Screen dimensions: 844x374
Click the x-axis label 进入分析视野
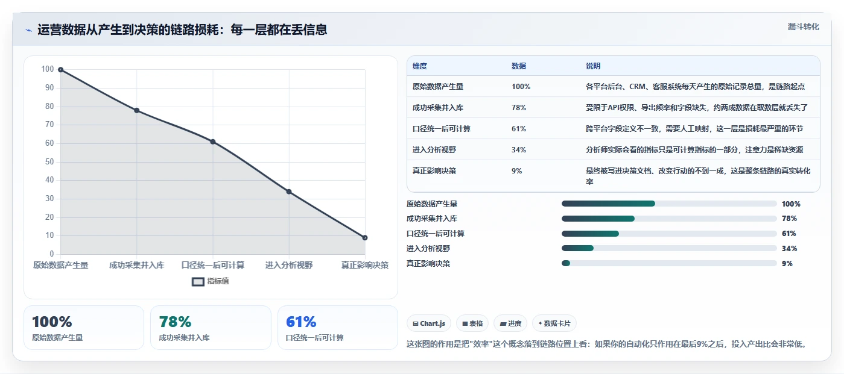(x=289, y=266)
